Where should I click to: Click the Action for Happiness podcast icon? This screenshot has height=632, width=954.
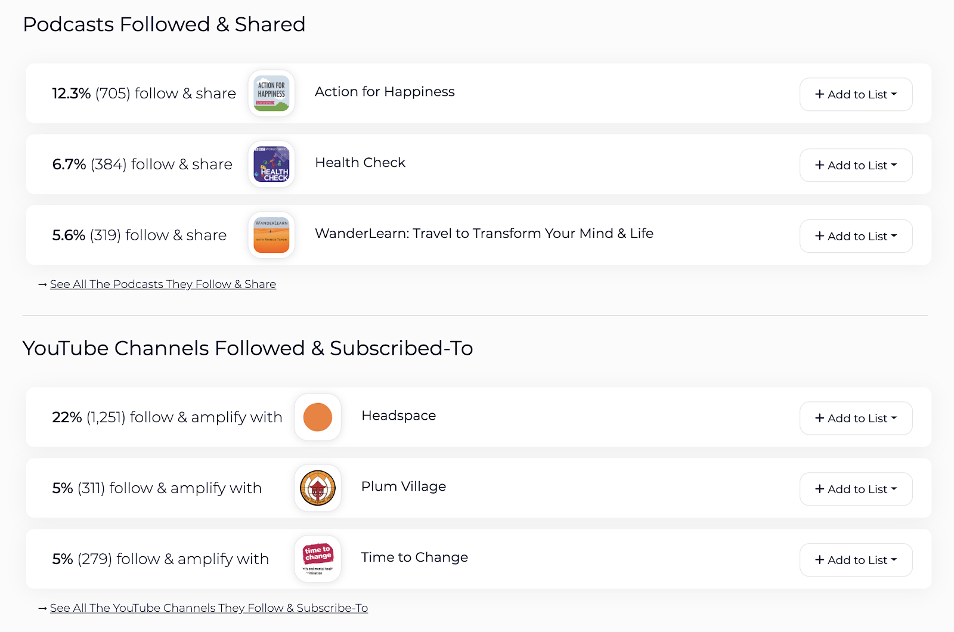(271, 93)
